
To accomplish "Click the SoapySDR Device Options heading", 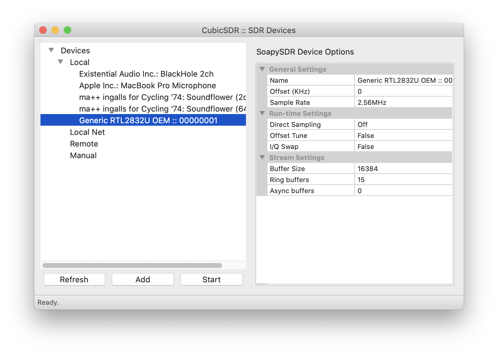I will pyautogui.click(x=305, y=52).
